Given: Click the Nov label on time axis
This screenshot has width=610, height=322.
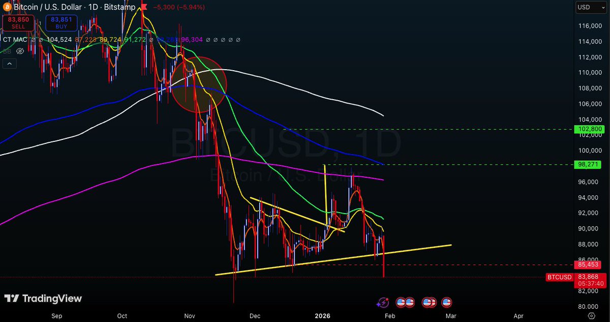Looking at the screenshot, I should pyautogui.click(x=190, y=316).
